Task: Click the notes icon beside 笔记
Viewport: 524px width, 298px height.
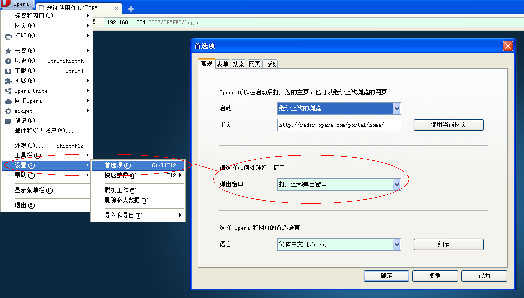Action: 8,121
